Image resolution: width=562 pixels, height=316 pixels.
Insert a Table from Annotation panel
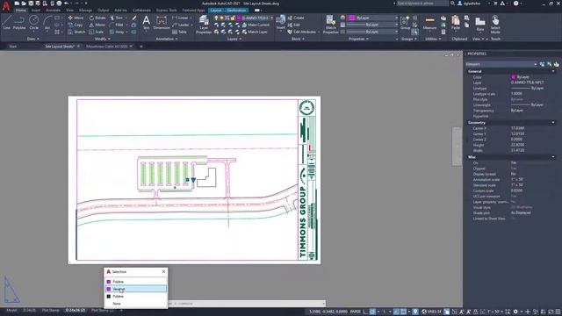179,32
